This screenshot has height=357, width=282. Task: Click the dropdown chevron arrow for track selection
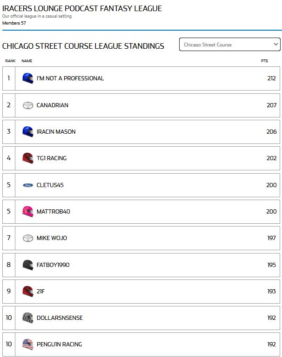(x=275, y=45)
